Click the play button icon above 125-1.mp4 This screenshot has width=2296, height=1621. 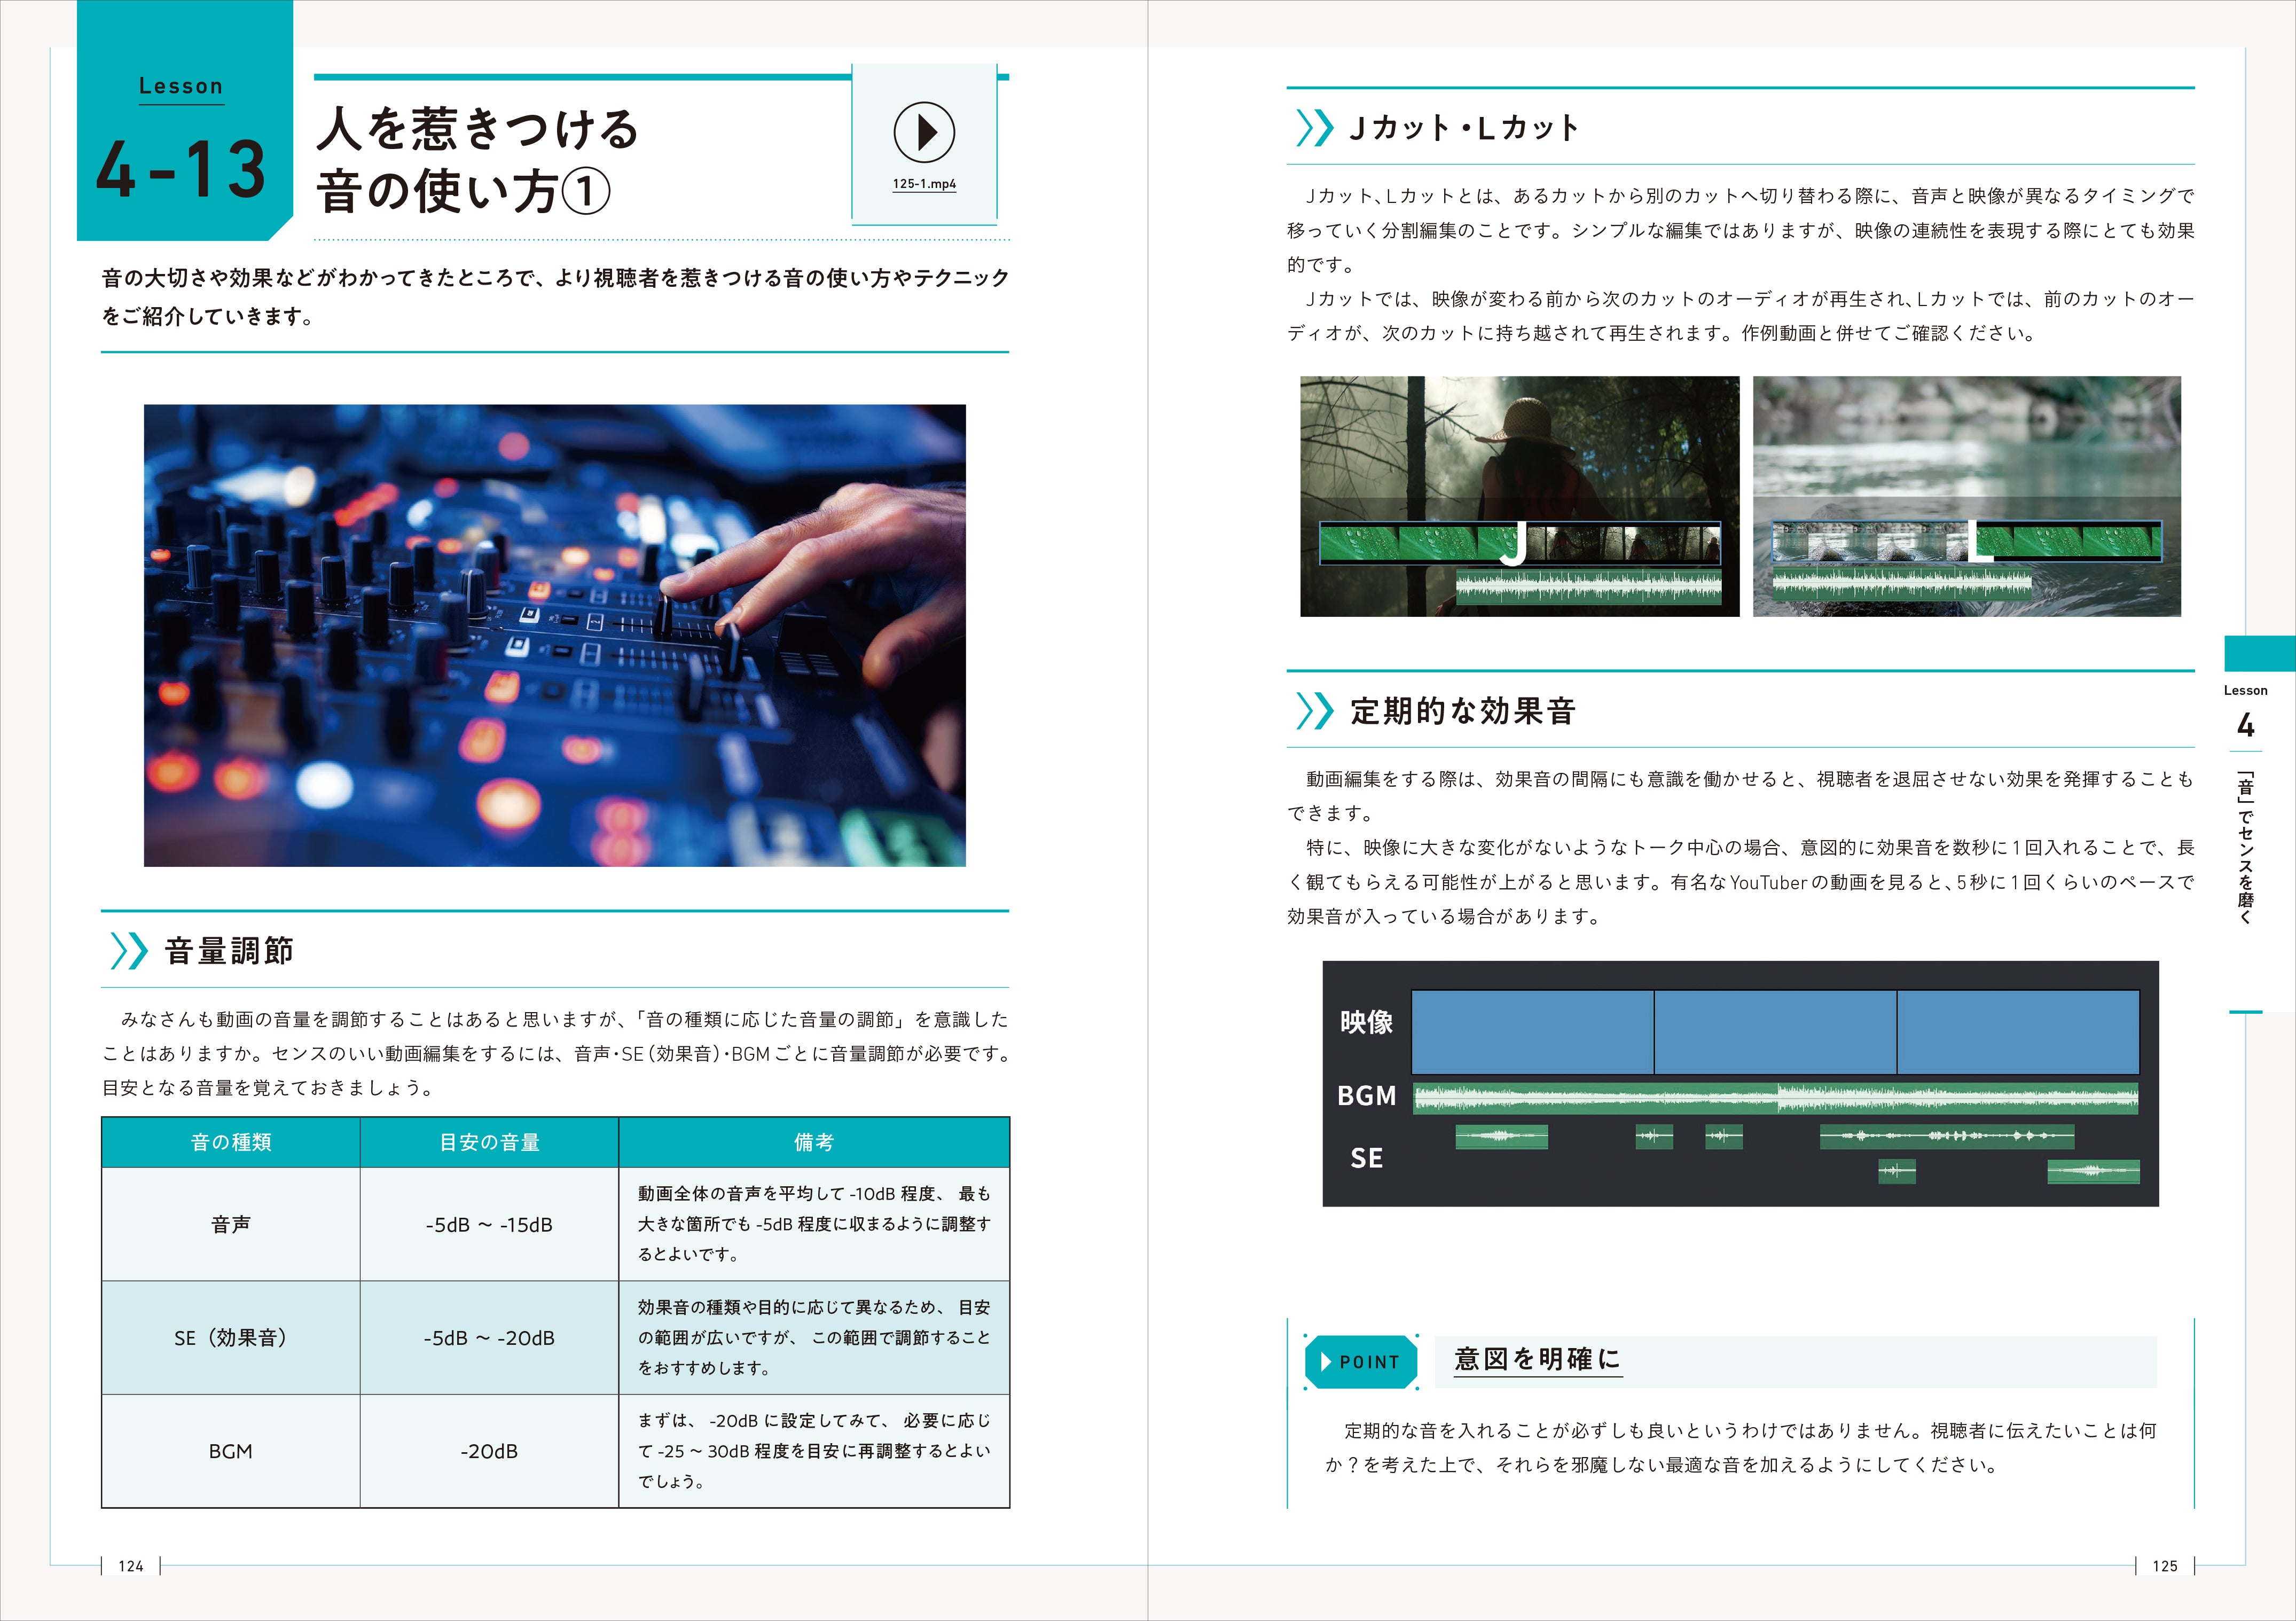(924, 132)
